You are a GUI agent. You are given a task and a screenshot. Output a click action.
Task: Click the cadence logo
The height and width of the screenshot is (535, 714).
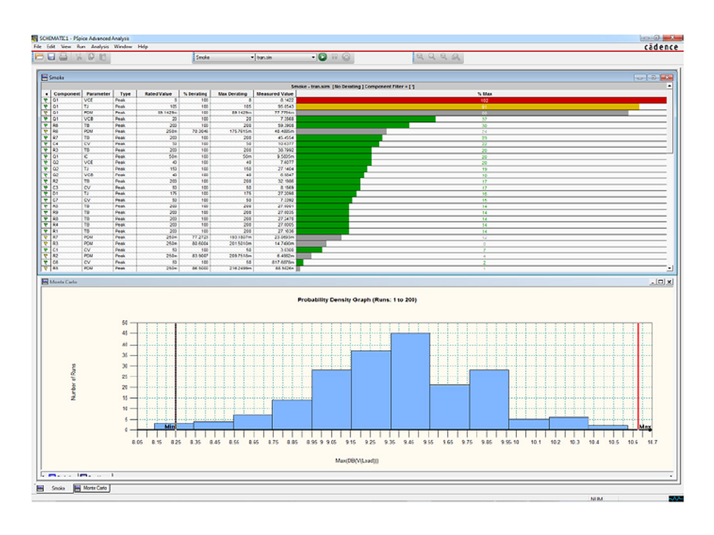pyautogui.click(x=661, y=46)
